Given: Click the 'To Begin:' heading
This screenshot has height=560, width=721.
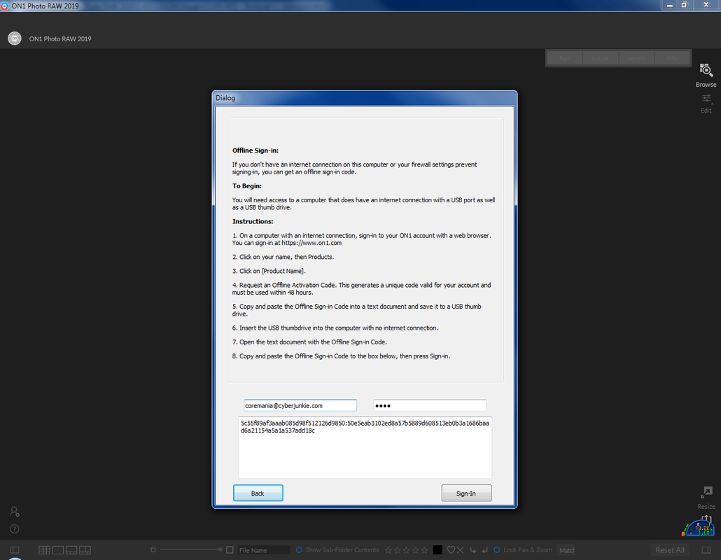Looking at the screenshot, I should [x=247, y=185].
